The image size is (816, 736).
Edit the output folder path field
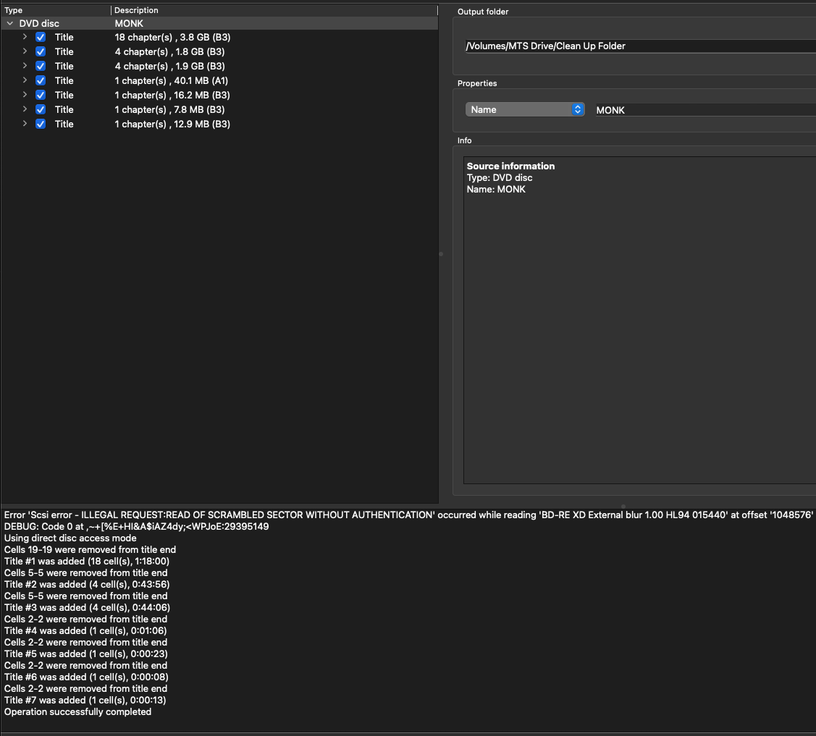coord(637,46)
